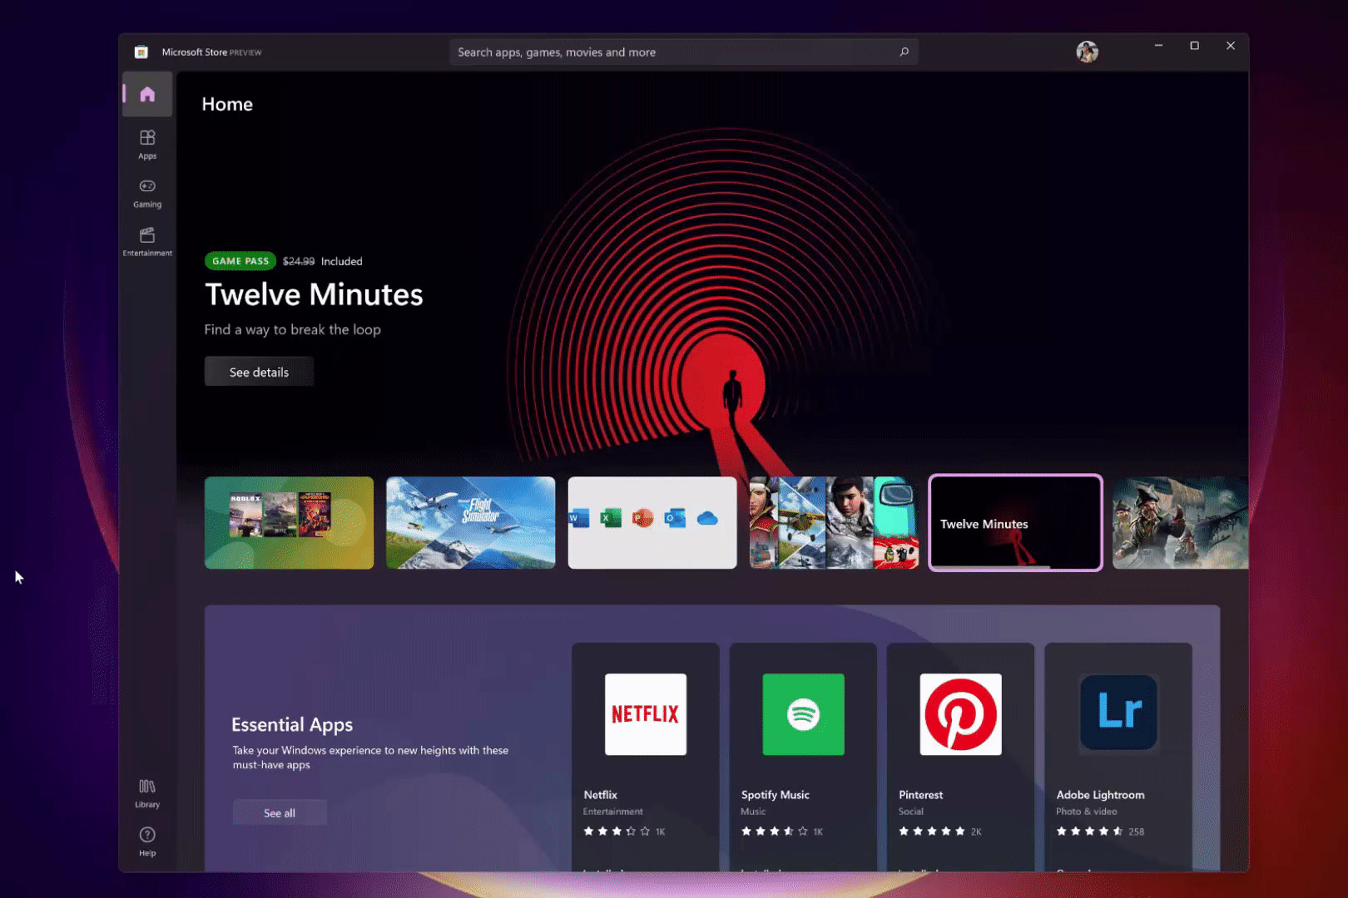Open your account profile picture
This screenshot has width=1348, height=898.
[x=1088, y=52]
